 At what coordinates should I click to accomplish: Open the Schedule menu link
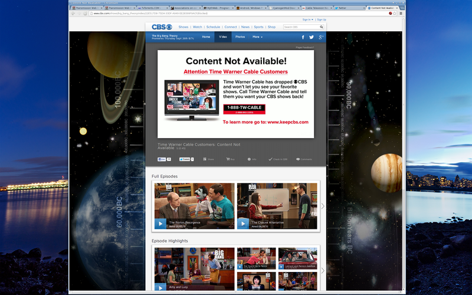(x=213, y=27)
